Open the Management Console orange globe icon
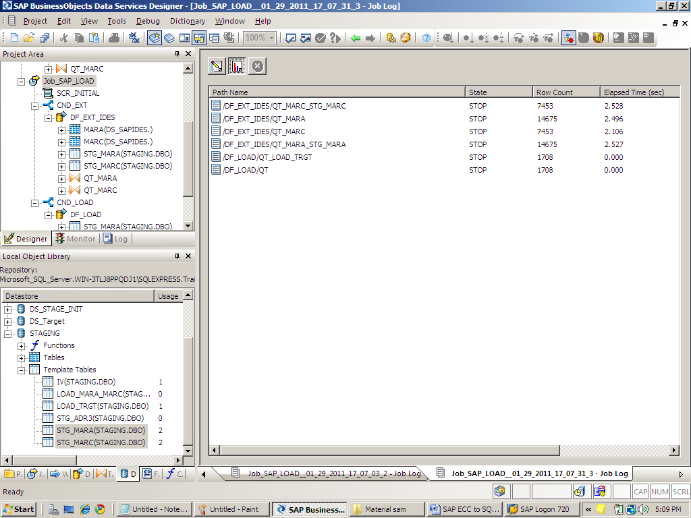Image resolution: width=691 pixels, height=518 pixels. point(406,38)
